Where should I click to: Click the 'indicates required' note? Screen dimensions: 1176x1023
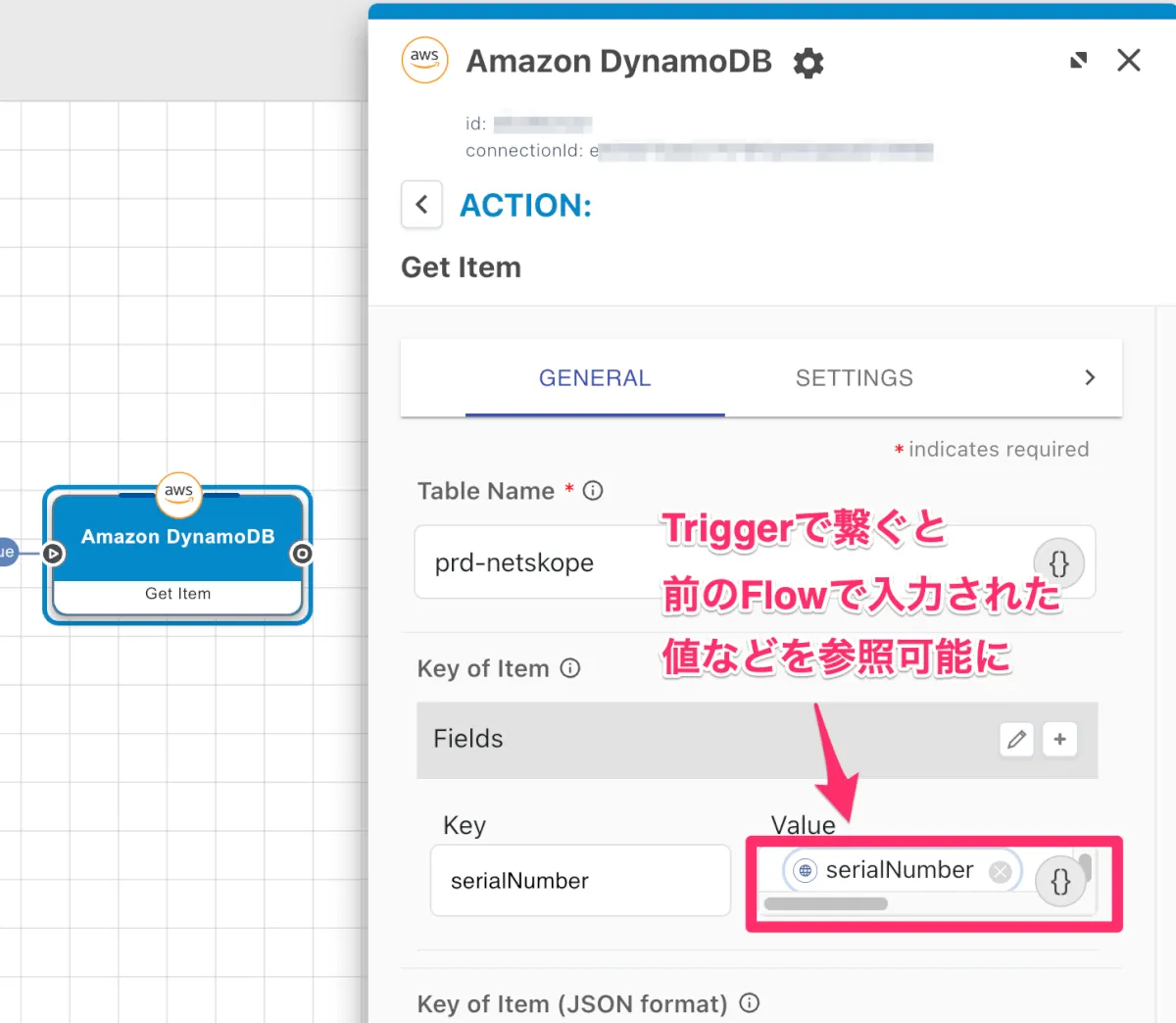(999, 450)
